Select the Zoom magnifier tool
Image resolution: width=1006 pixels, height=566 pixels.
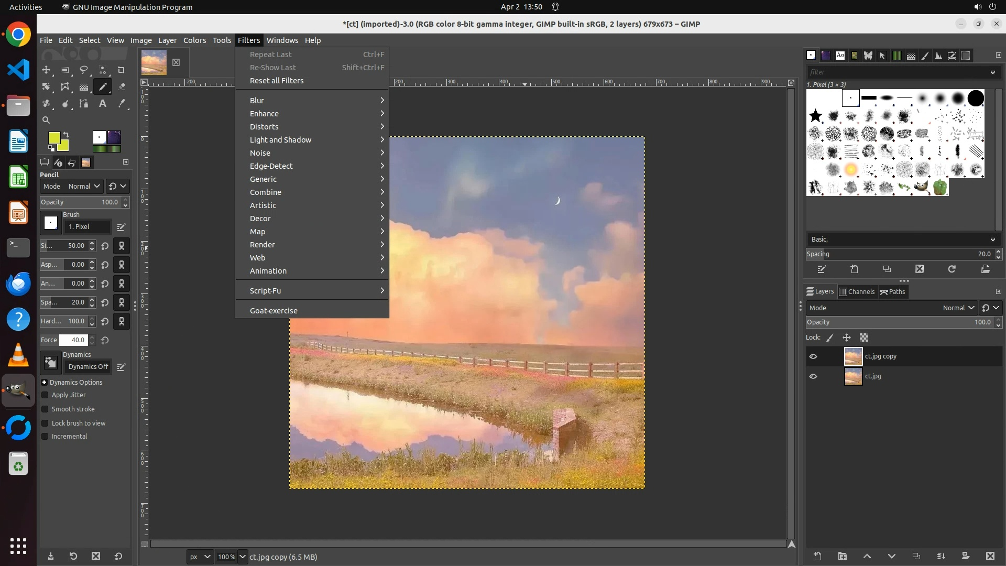(46, 120)
